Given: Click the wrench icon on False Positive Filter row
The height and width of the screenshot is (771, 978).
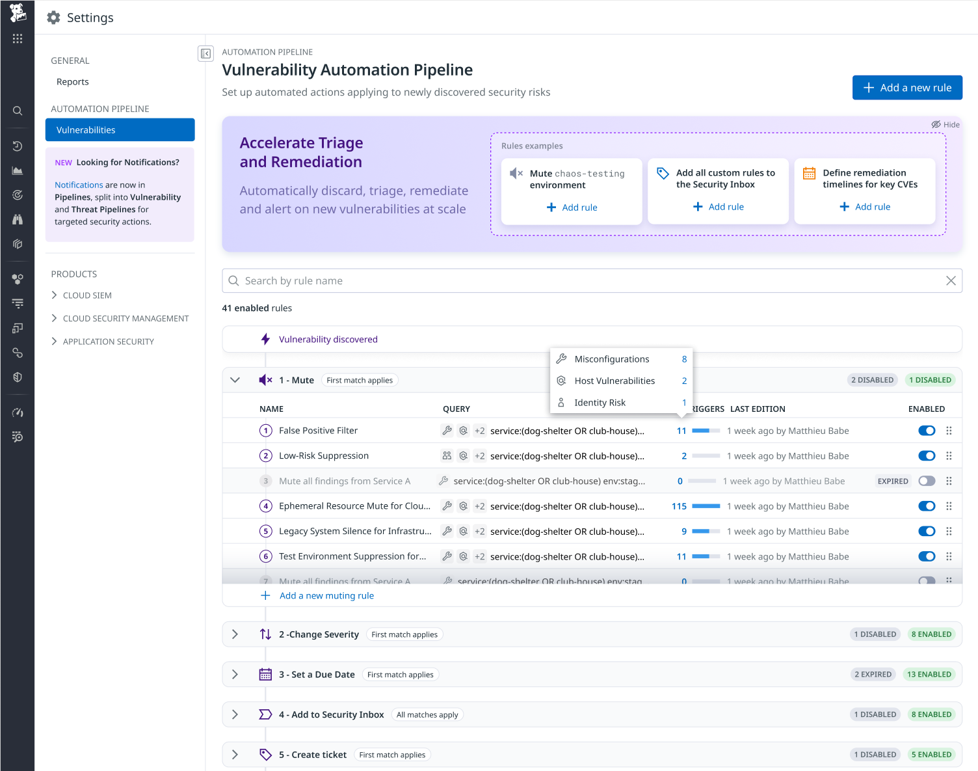Looking at the screenshot, I should pos(447,430).
